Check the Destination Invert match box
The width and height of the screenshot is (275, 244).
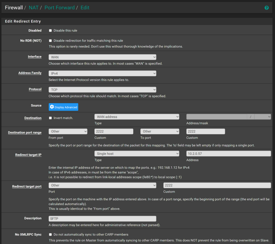50,118
